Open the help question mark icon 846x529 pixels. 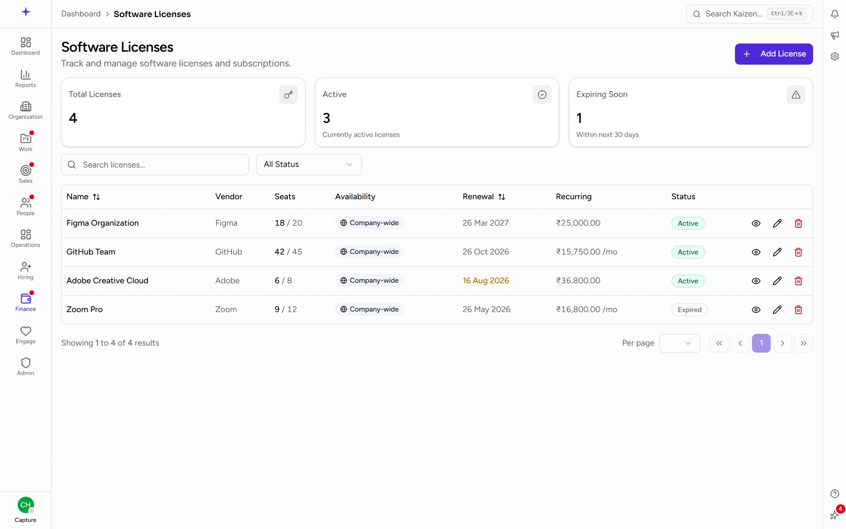point(835,494)
